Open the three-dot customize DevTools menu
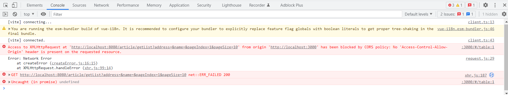 pos(495,5)
